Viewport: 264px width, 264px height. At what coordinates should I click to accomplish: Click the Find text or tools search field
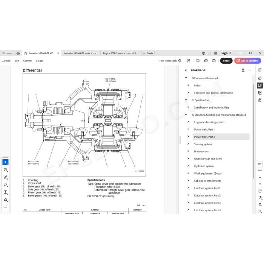coord(170,61)
